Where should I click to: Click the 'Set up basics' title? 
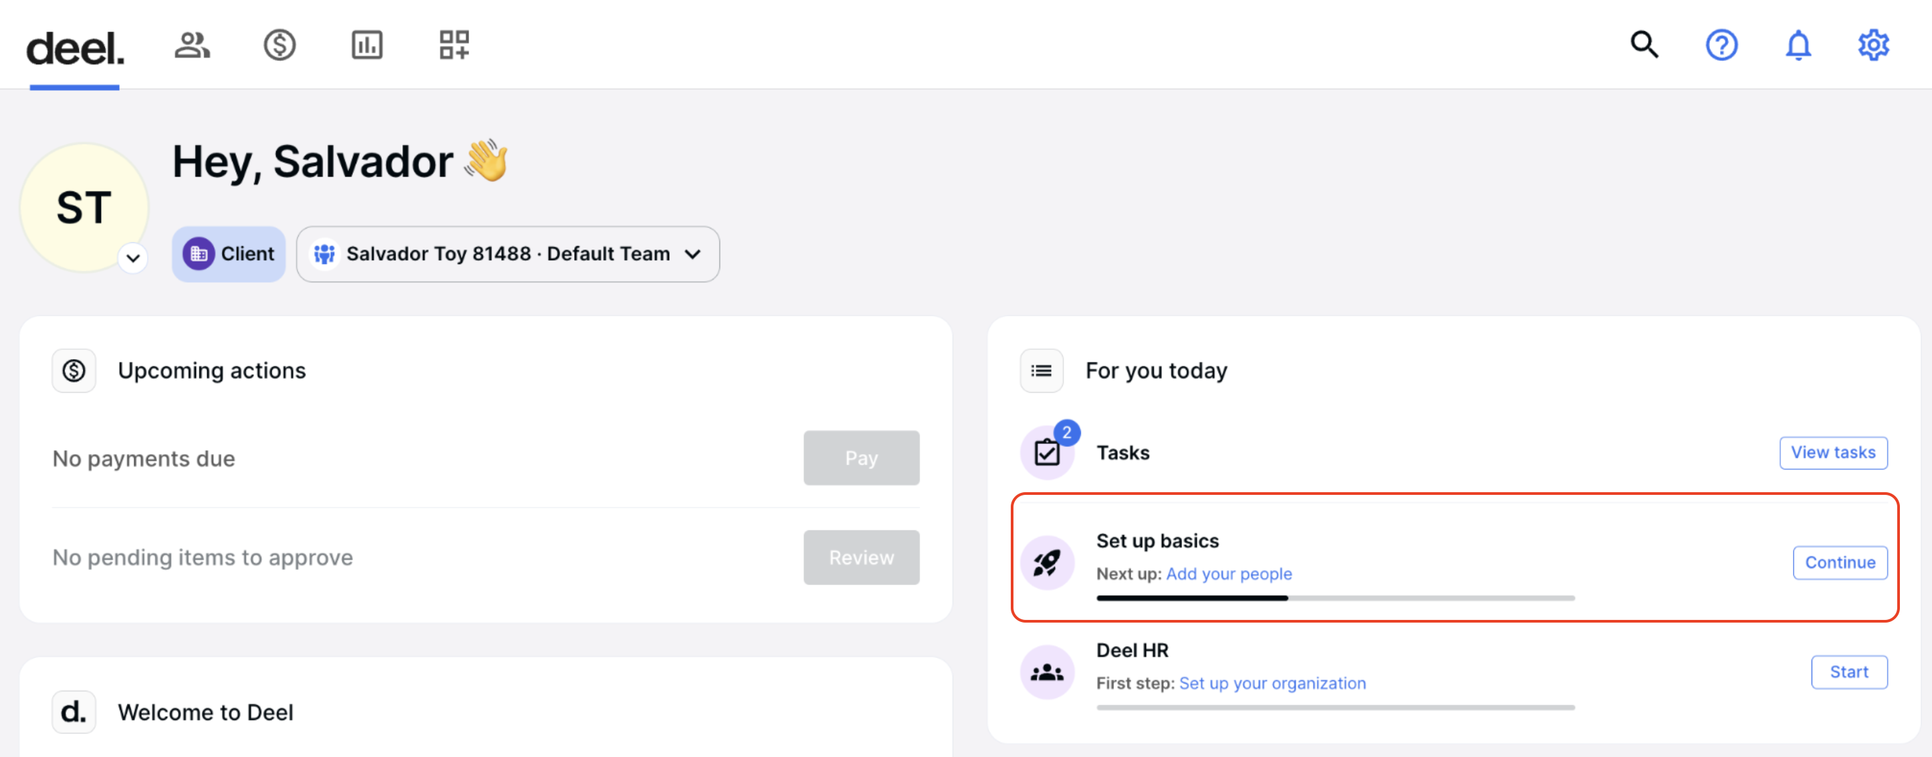(x=1157, y=540)
